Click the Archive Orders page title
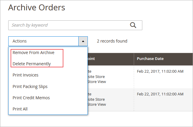 coord(37,7)
